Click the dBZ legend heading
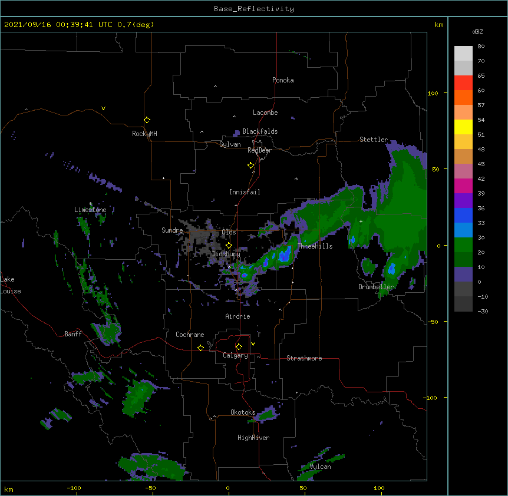The height and width of the screenshot is (496, 508). 477,31
